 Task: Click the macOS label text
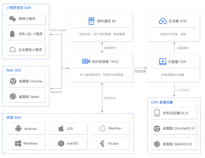point(72,143)
